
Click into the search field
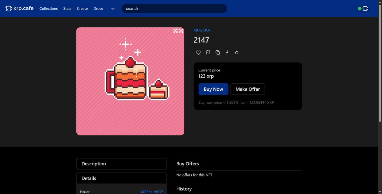[174, 8]
